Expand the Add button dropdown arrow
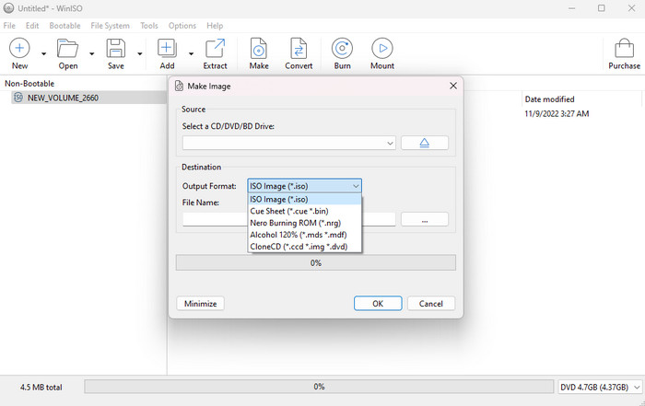 pos(192,53)
